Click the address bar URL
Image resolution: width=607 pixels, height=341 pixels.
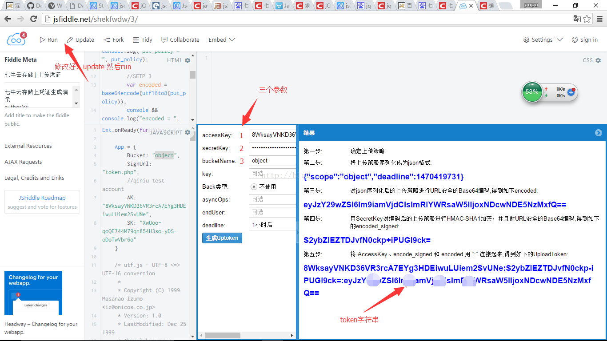click(x=96, y=20)
